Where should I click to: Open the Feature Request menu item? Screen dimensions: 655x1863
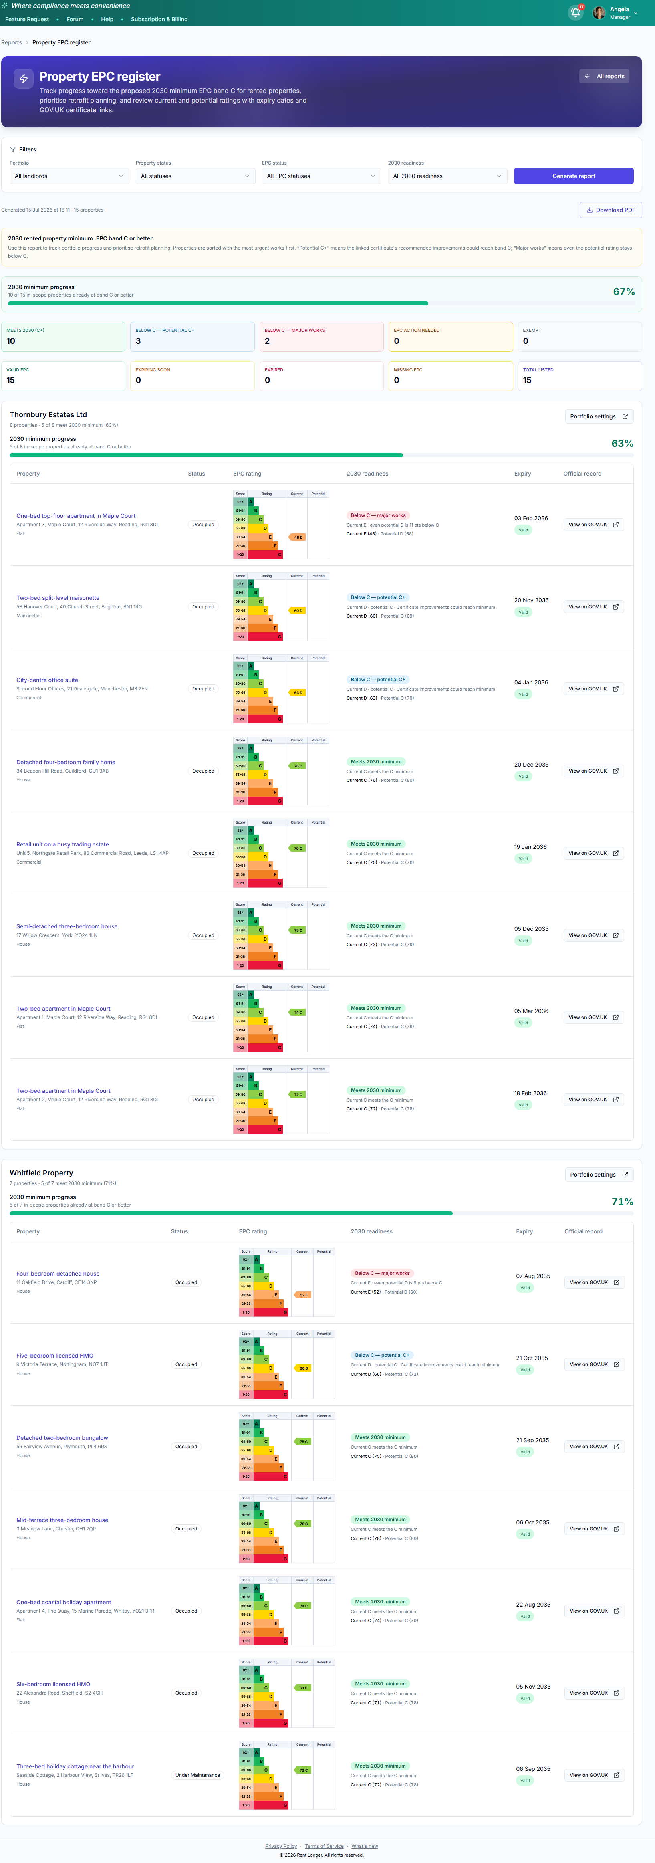(x=27, y=20)
